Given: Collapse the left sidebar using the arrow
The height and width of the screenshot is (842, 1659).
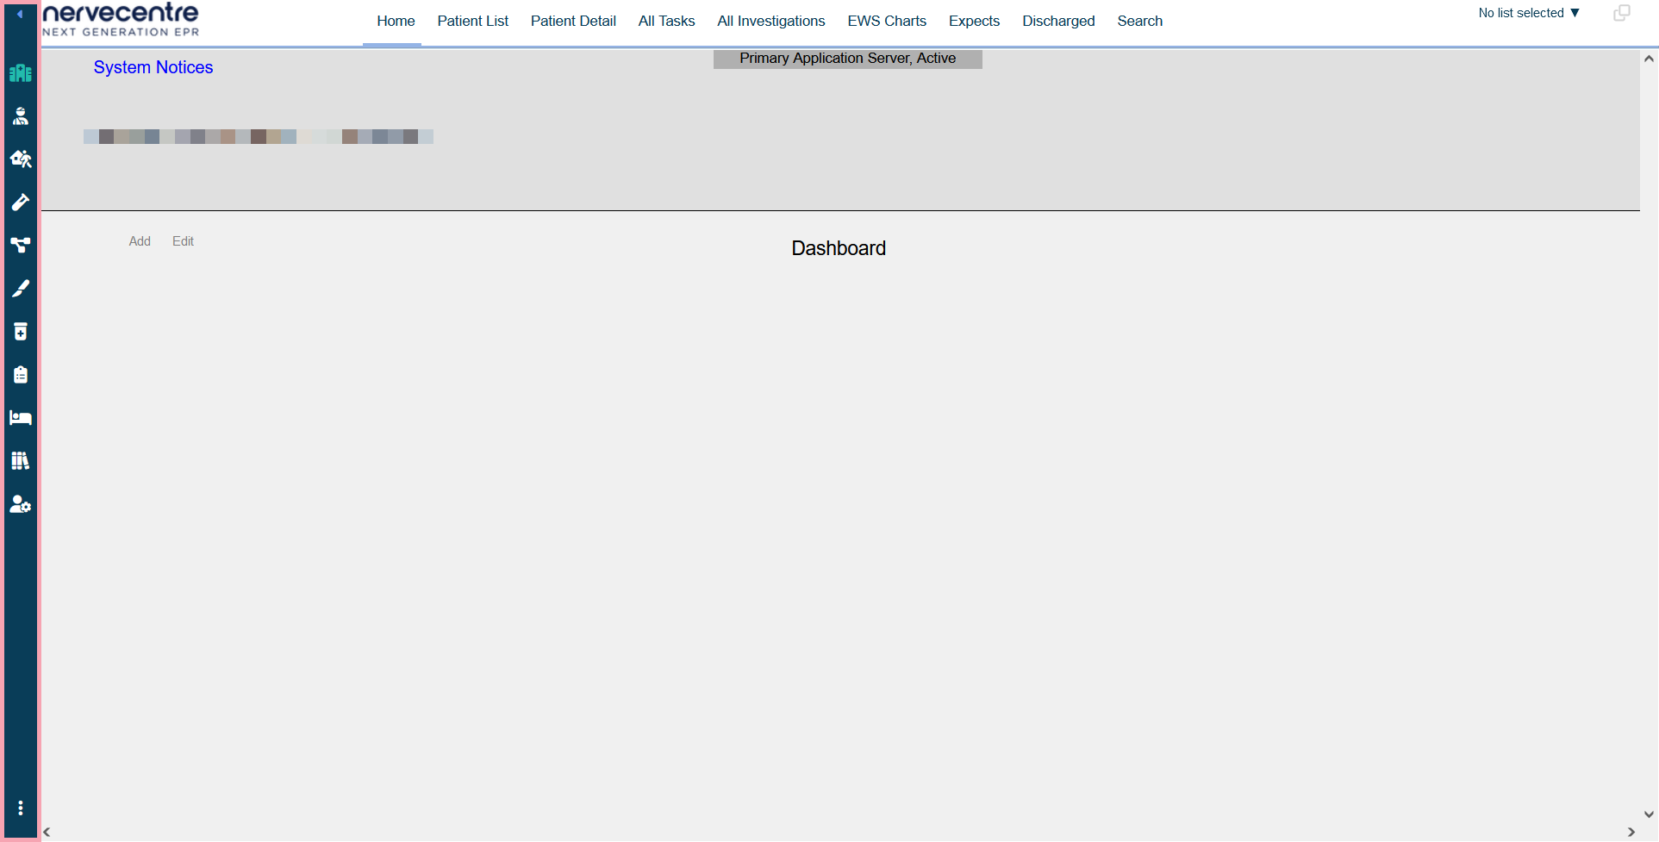Looking at the screenshot, I should (20, 14).
